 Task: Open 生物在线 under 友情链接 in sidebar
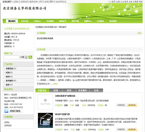point(8,126)
